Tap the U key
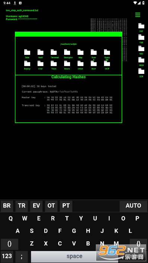148x263 pixels. 95,218
